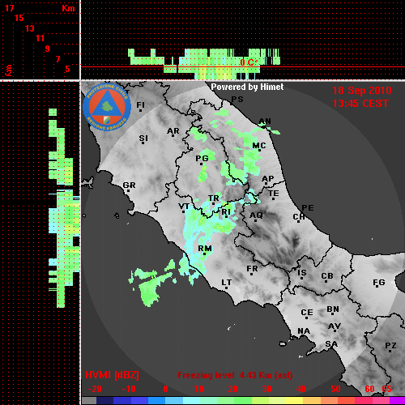Click the 'Powered by Himet' text
Screen dimensions: 405x405
pyautogui.click(x=247, y=87)
